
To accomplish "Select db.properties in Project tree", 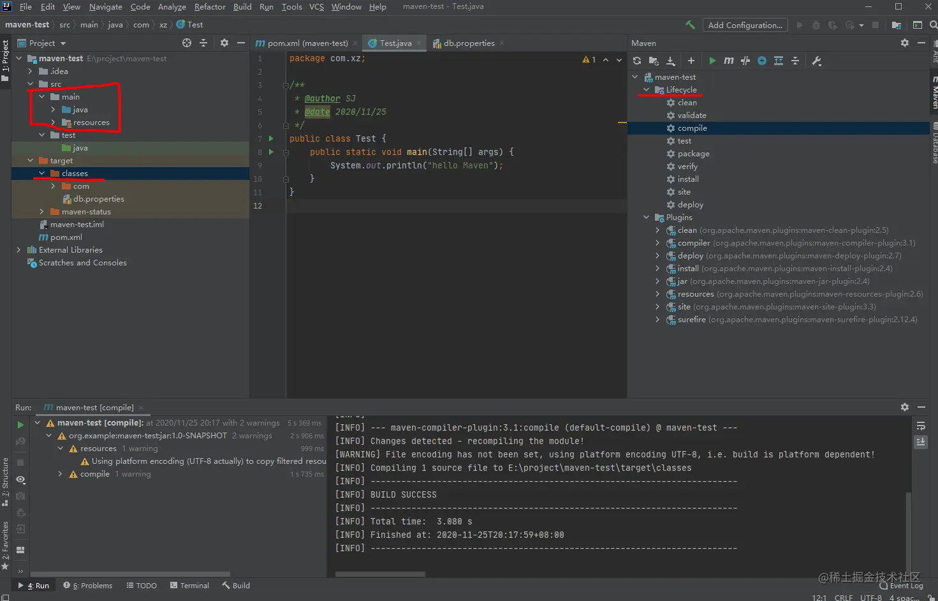I will pyautogui.click(x=98, y=198).
